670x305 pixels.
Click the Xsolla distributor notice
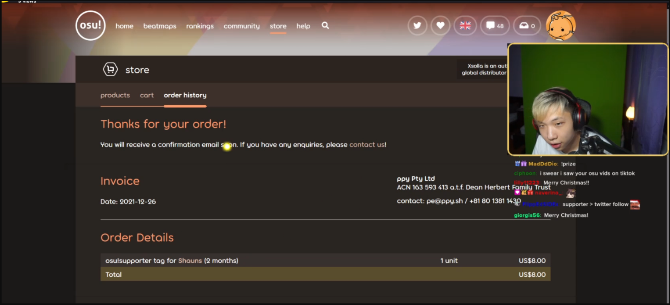click(483, 69)
